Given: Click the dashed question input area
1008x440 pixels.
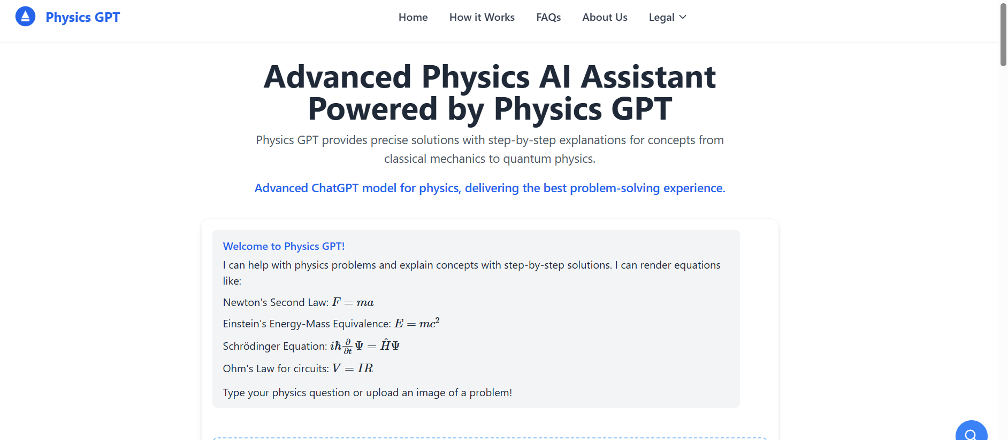Looking at the screenshot, I should (x=490, y=438).
